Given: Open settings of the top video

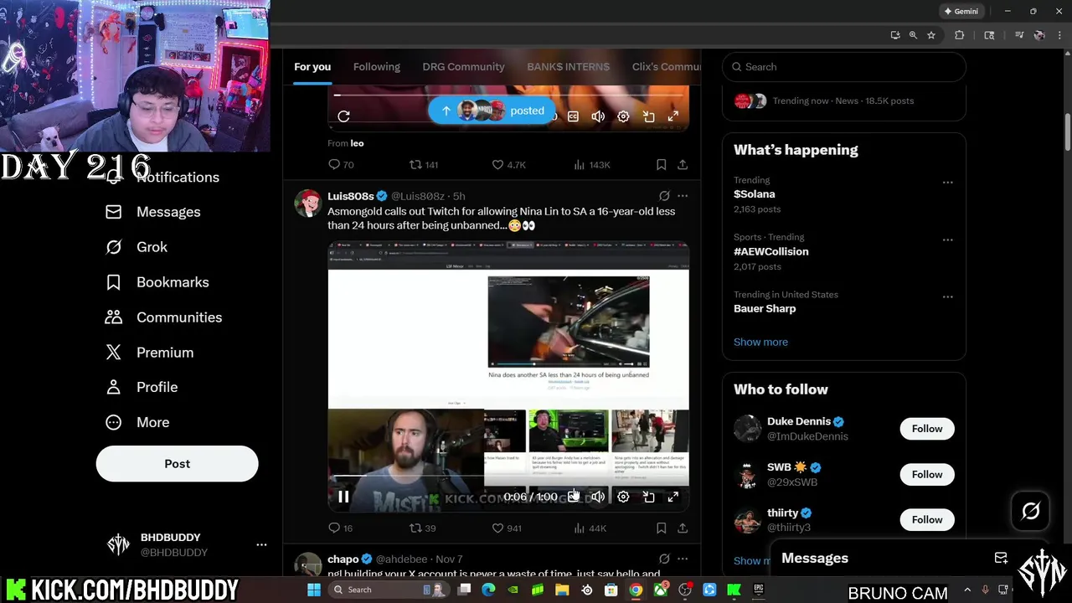Looking at the screenshot, I should (623, 116).
